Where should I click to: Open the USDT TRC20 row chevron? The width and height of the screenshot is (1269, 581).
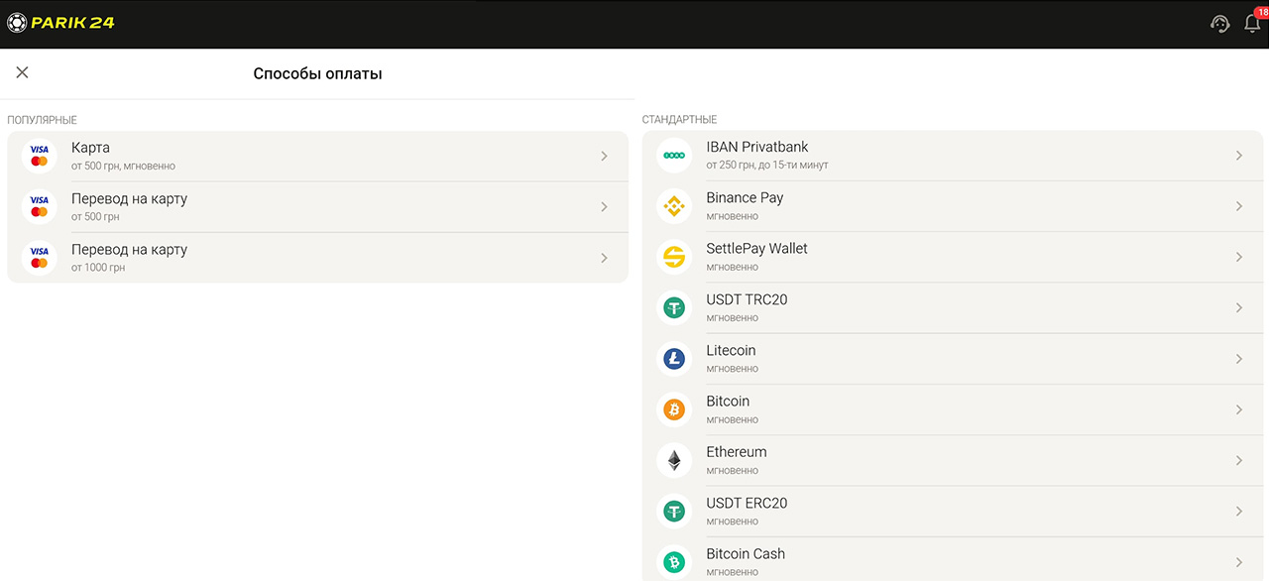[1238, 308]
